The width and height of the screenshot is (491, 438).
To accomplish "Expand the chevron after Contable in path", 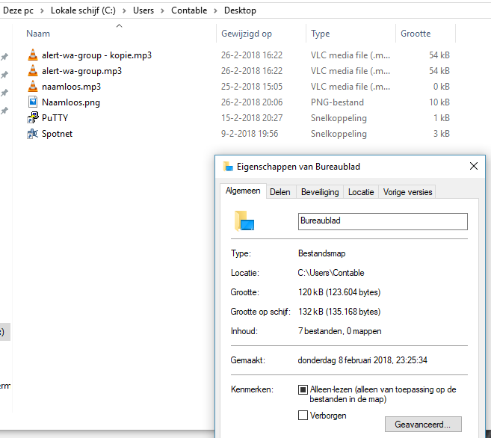I will (x=215, y=10).
